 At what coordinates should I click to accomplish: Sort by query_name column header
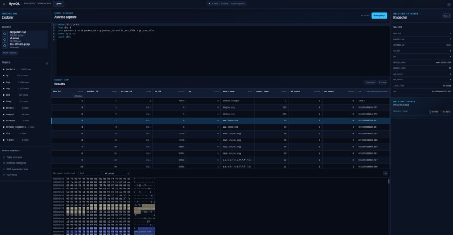(237, 91)
